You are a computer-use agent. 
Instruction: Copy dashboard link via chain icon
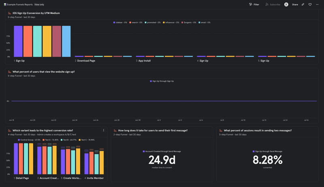(x=303, y=4)
